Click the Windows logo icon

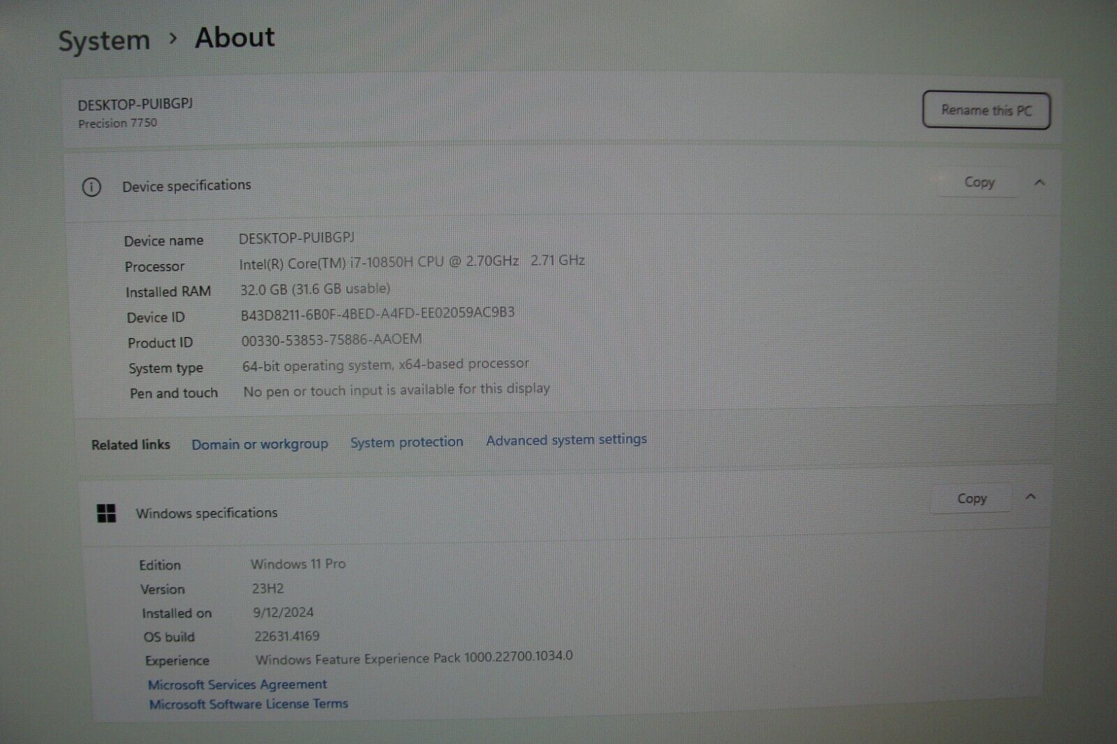pyautogui.click(x=106, y=514)
